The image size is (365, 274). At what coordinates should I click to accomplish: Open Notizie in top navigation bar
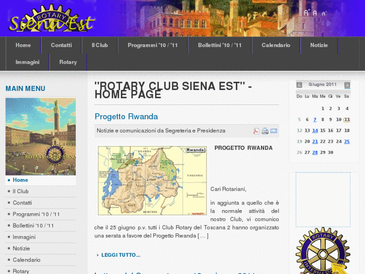pos(319,45)
